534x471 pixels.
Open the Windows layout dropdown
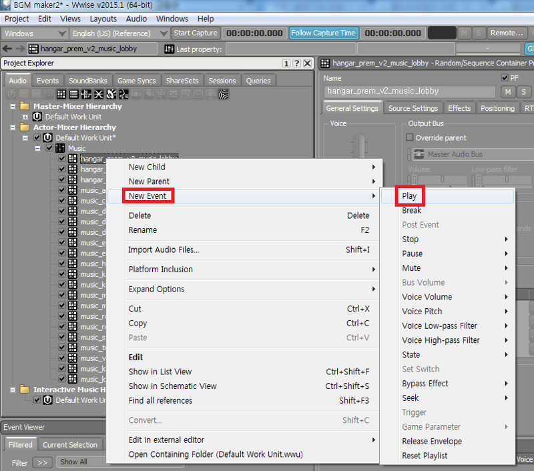pyautogui.click(x=34, y=33)
